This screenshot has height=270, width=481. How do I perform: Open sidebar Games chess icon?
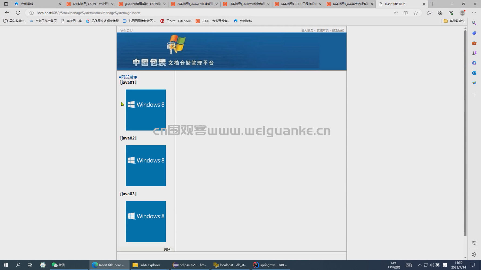[474, 53]
